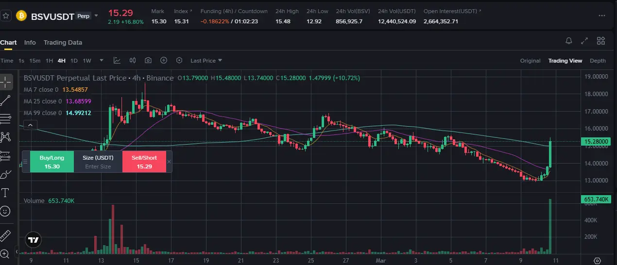Click the MA 7 close indicator label
The image size is (617, 265).
(x=41, y=90)
